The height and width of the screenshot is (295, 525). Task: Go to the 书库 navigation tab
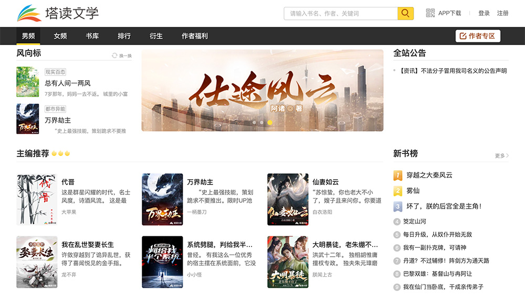92,36
